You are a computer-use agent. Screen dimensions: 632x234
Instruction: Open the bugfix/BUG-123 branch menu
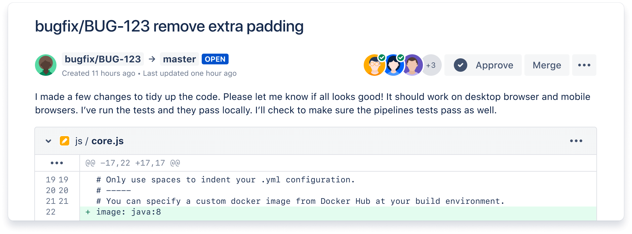(103, 59)
